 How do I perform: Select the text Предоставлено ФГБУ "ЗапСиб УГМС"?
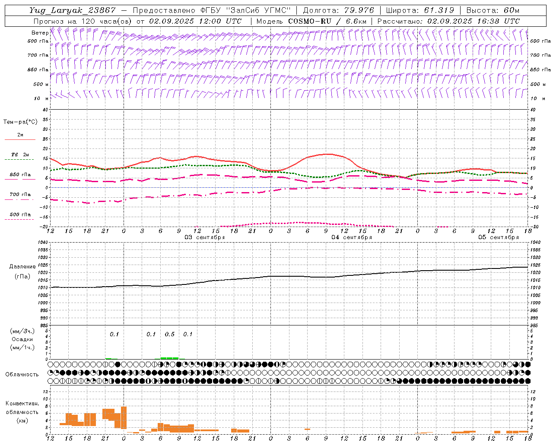click(212, 10)
